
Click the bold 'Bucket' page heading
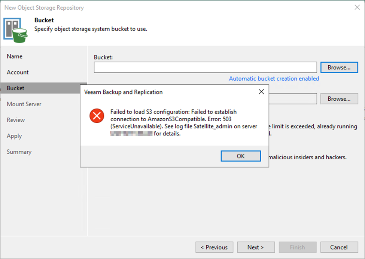coord(44,20)
